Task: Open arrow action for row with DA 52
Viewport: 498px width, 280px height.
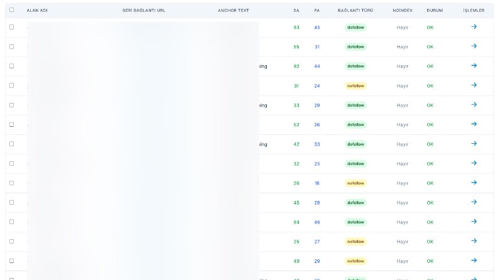Action: 474,124
